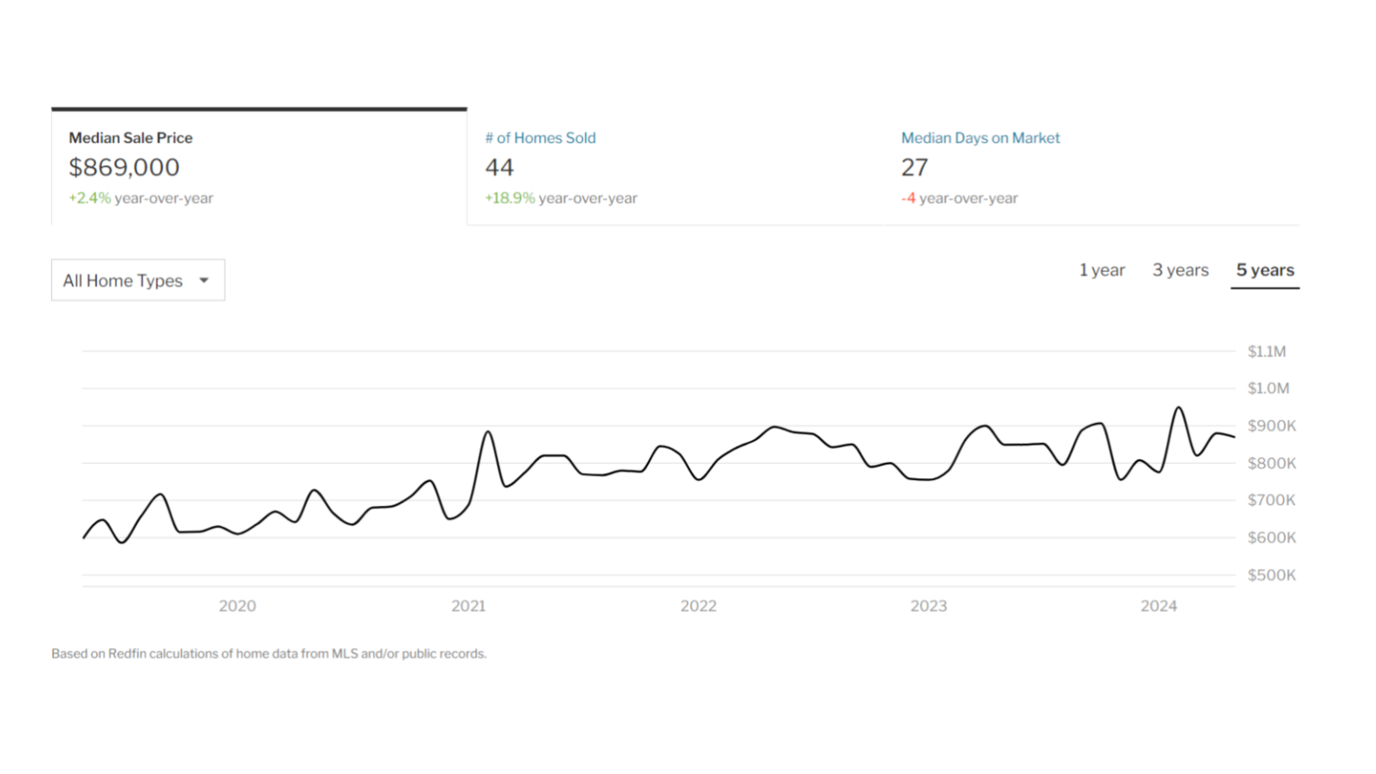Image resolution: width=1376 pixels, height=774 pixels.
Task: Click the 2021 axis label
Action: point(468,606)
